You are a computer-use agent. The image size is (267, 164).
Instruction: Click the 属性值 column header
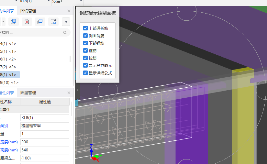pyautogui.click(x=45, y=102)
